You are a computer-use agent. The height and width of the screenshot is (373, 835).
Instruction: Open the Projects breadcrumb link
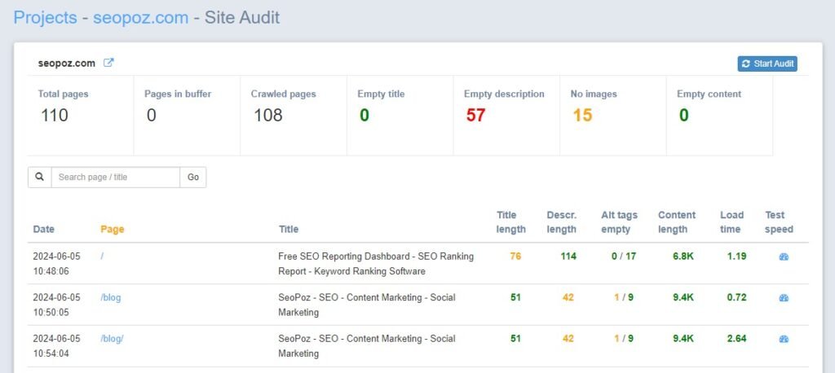(46, 18)
